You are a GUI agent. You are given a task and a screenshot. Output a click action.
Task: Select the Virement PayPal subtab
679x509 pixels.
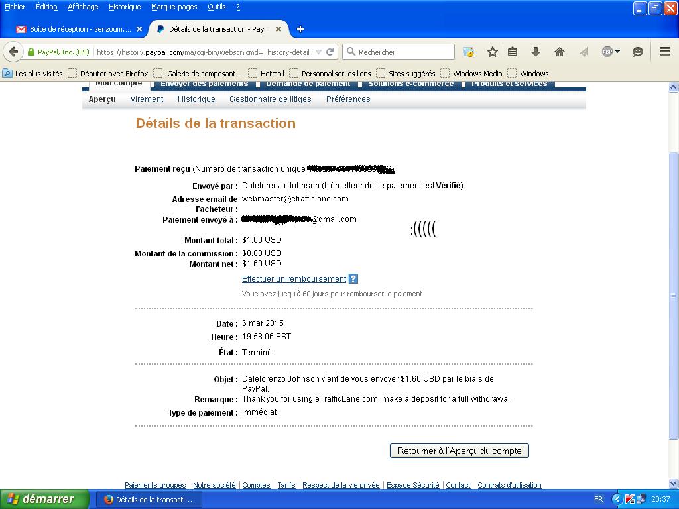[147, 99]
